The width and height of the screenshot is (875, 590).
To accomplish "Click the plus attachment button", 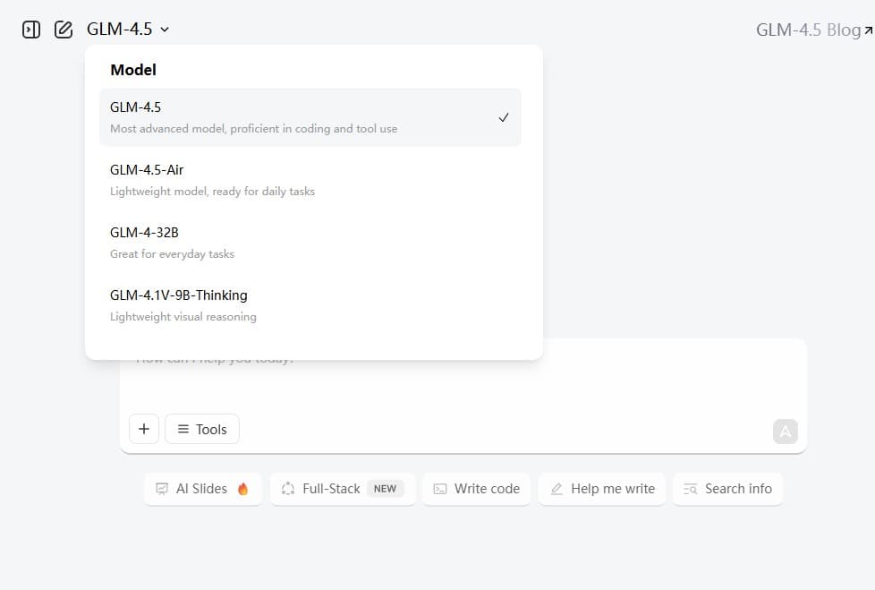I will click(x=144, y=429).
